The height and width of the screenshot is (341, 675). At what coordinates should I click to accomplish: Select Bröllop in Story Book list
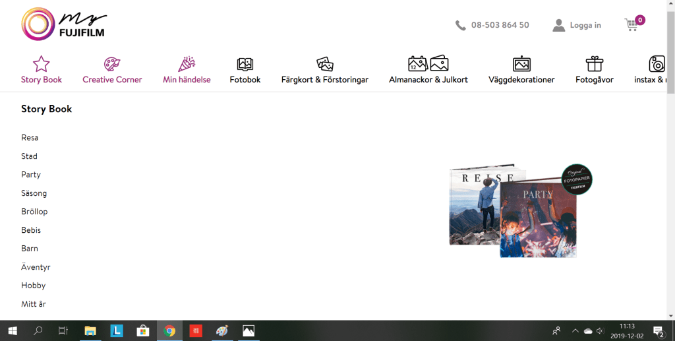click(34, 212)
